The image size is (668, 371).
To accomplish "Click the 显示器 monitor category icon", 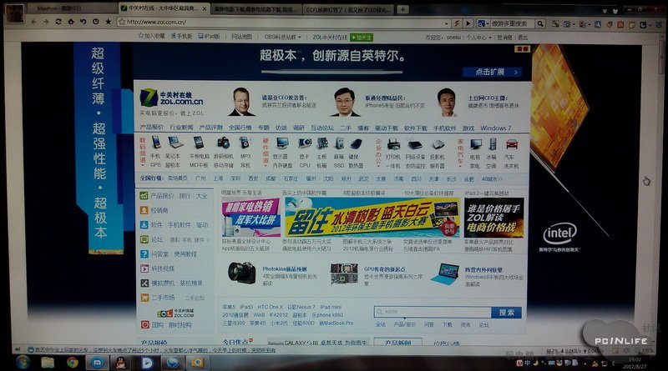I will pos(282,143).
